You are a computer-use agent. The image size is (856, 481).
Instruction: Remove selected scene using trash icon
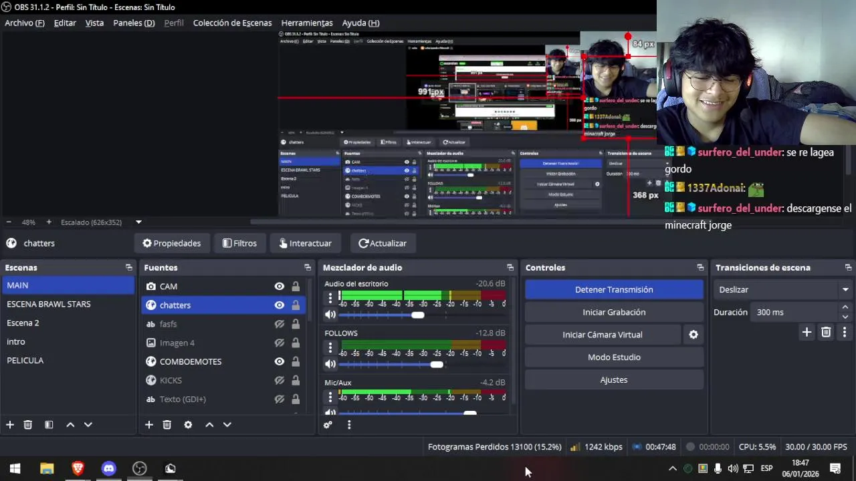pyautogui.click(x=28, y=425)
